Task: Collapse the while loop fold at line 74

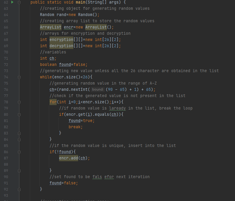Action: tap(19, 77)
